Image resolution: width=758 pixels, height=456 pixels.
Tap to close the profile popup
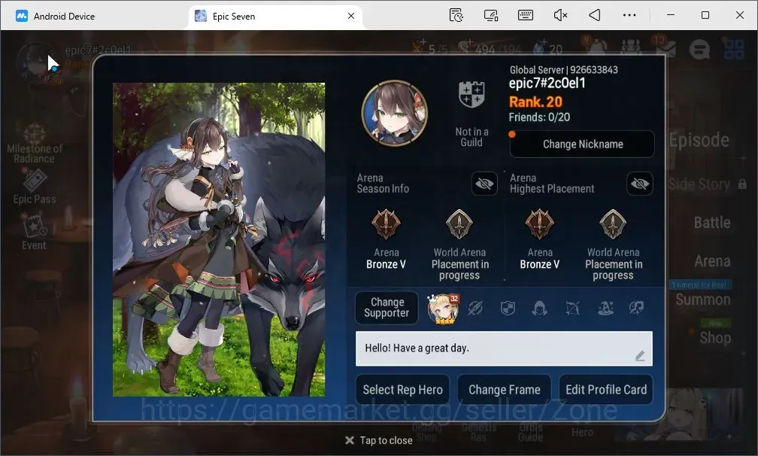378,440
